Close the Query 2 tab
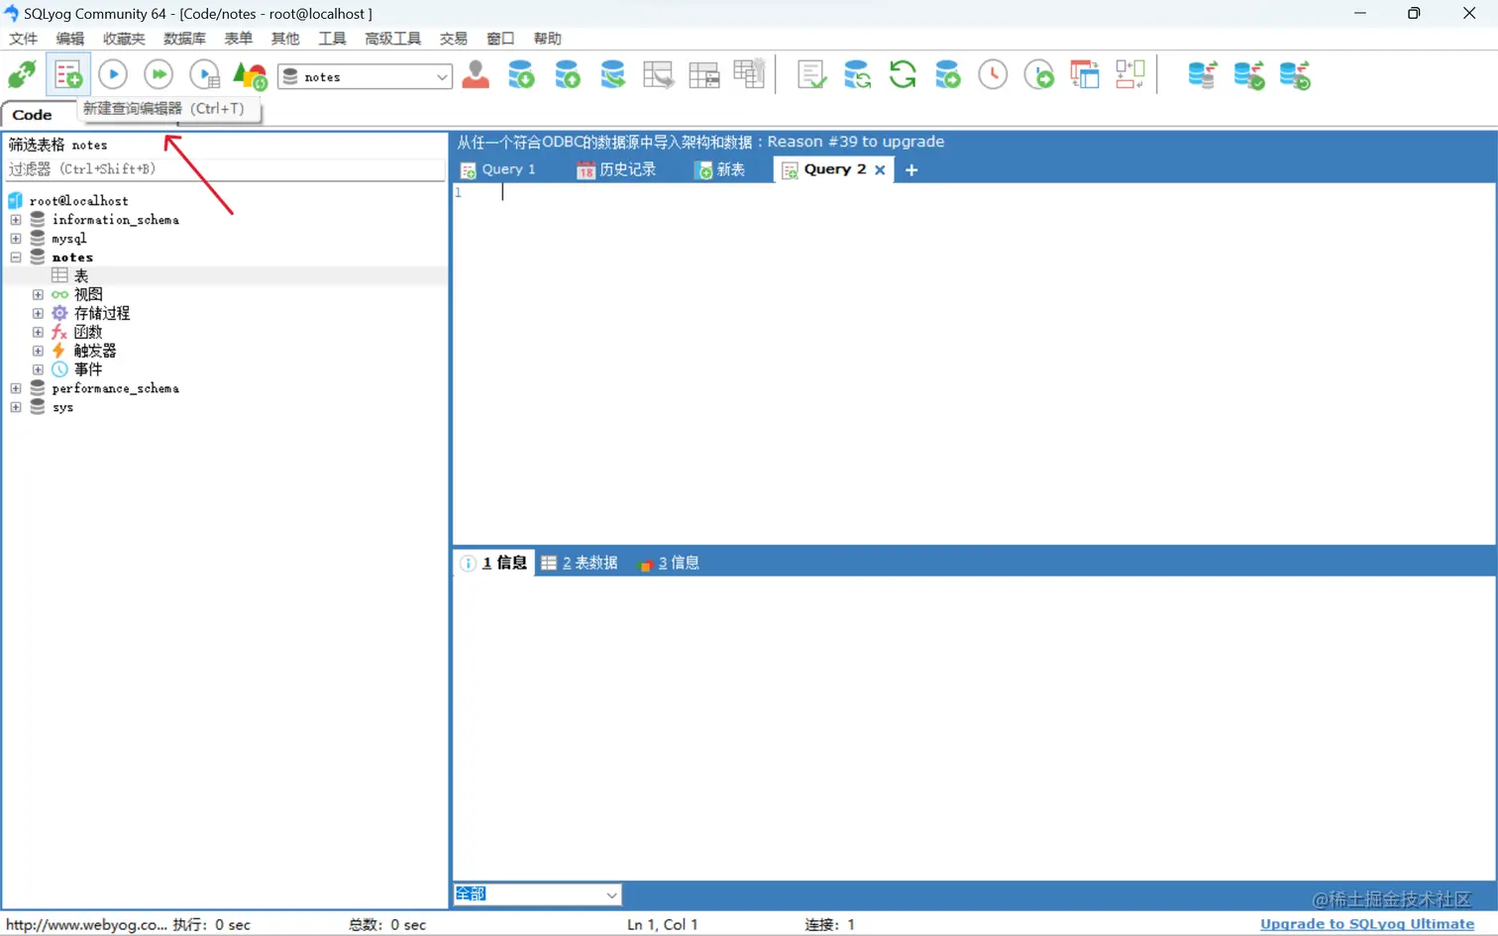 click(880, 169)
